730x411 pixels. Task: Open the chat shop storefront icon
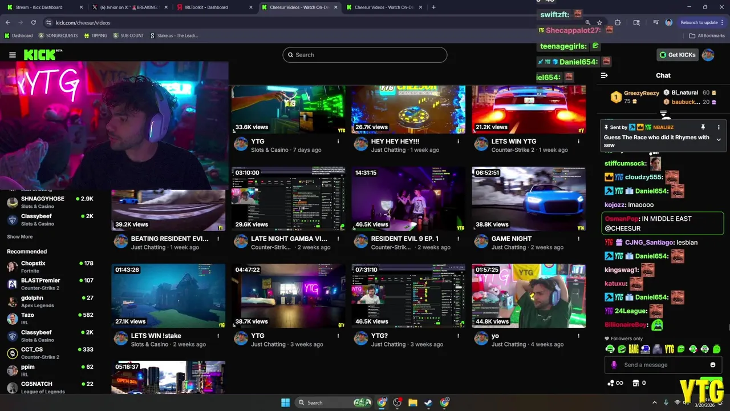(x=636, y=383)
